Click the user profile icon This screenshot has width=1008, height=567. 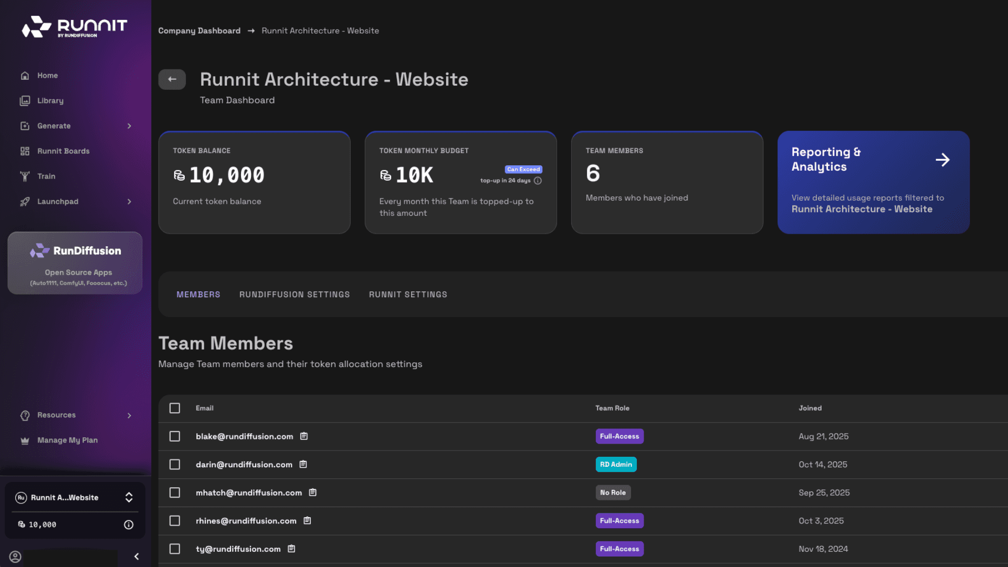[x=15, y=556]
